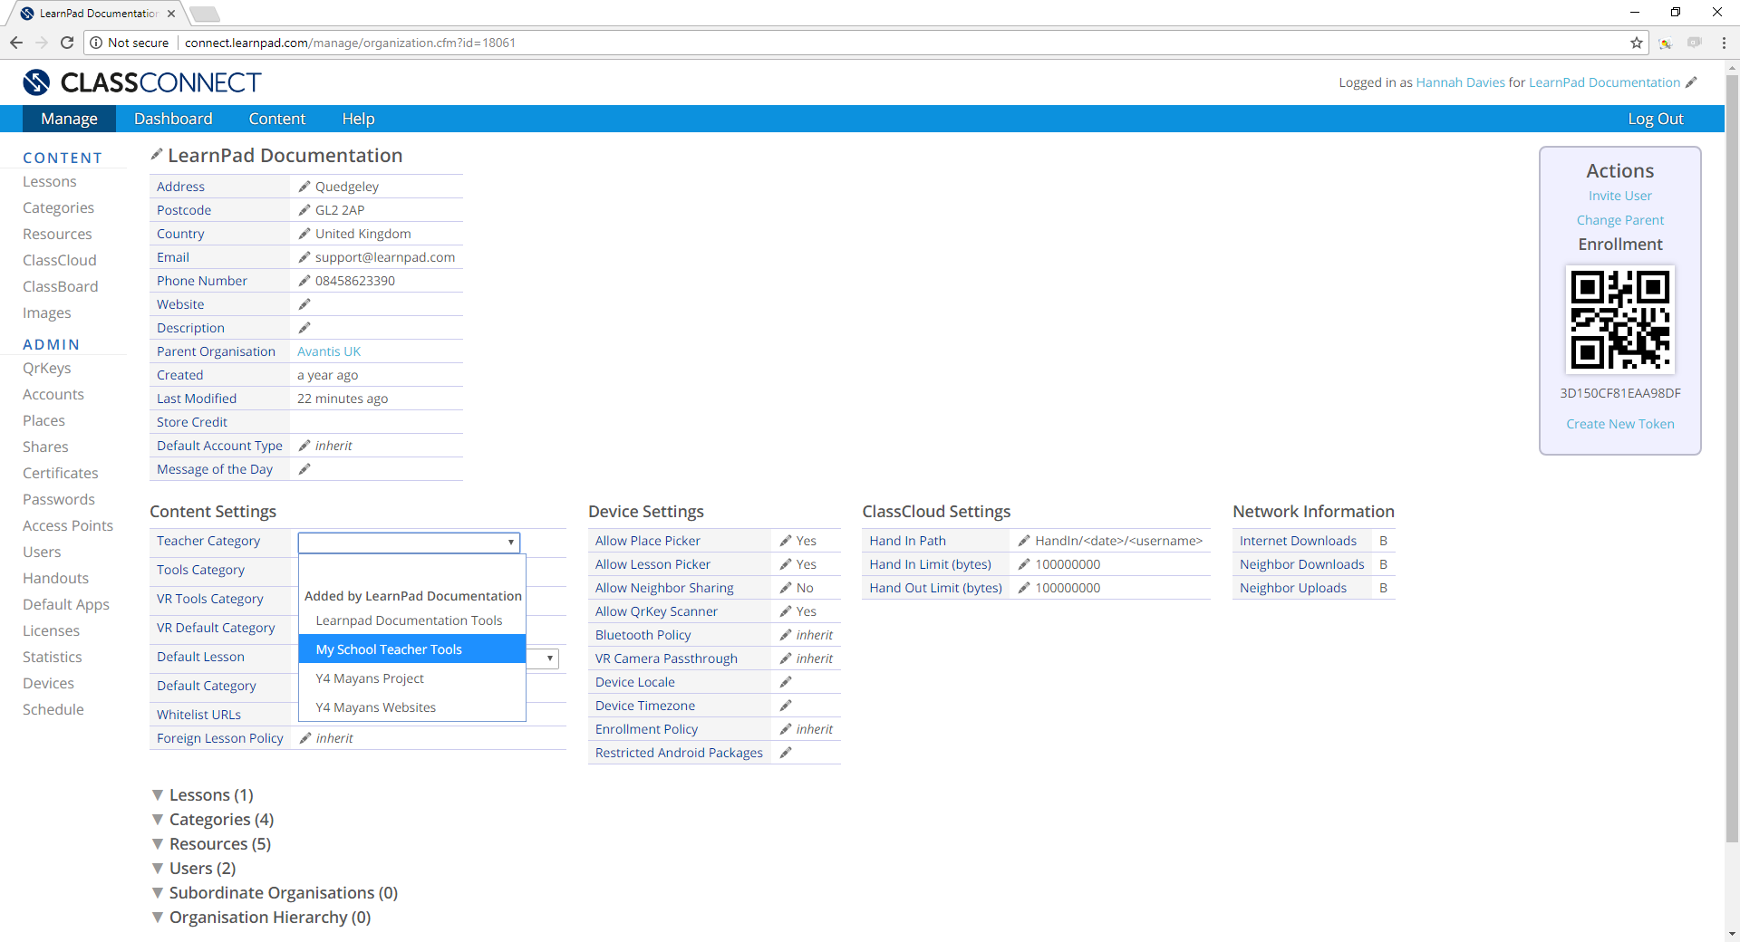Screen dimensions: 1740x942
Task: Expand the Categories (4) section
Action: point(213,820)
